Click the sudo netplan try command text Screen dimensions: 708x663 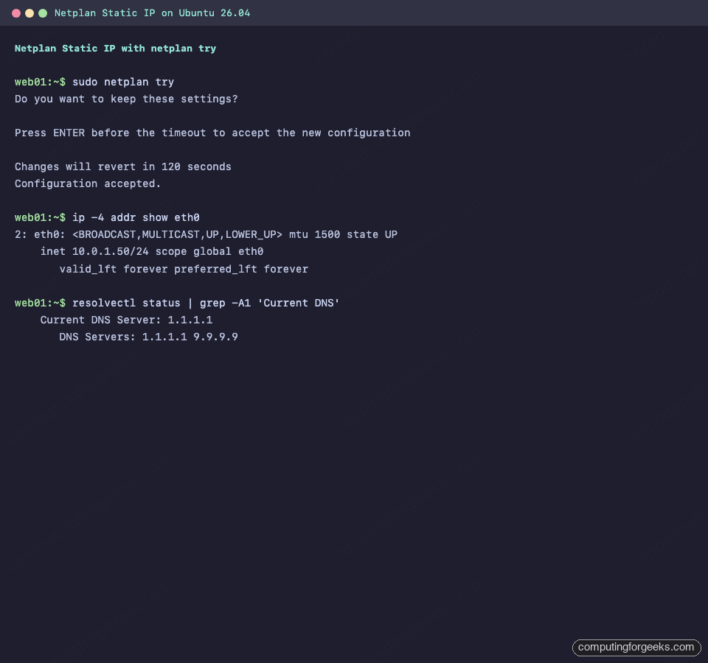122,82
